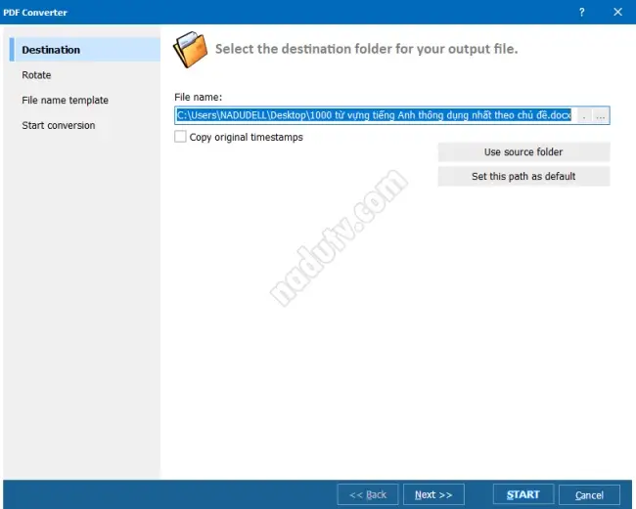Viewport: 636px width, 509px height.
Task: Open help via question mark icon
Action: (581, 12)
